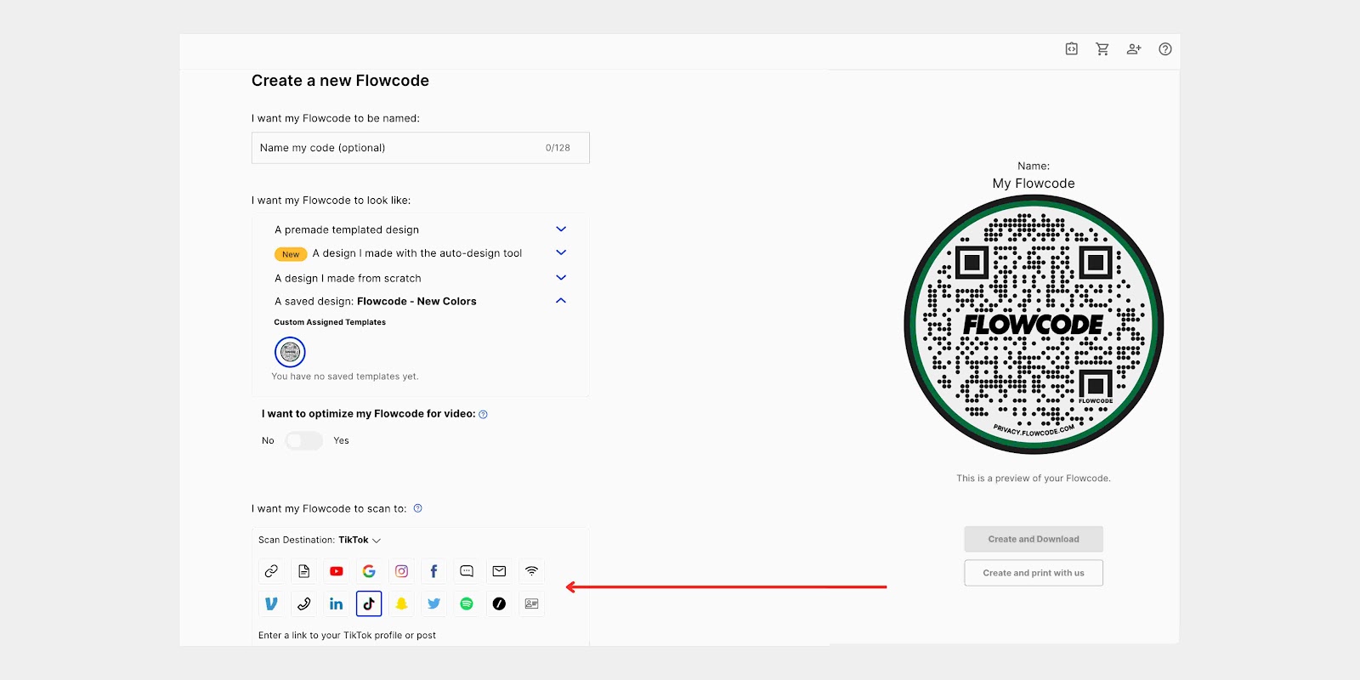
Task: Choose the file document destination icon
Action: point(303,571)
